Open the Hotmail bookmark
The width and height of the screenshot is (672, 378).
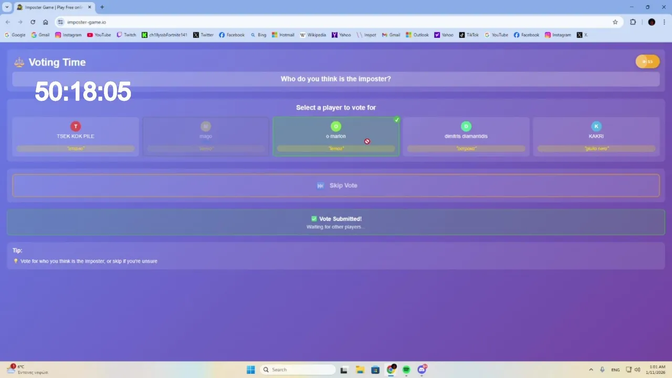(283, 35)
